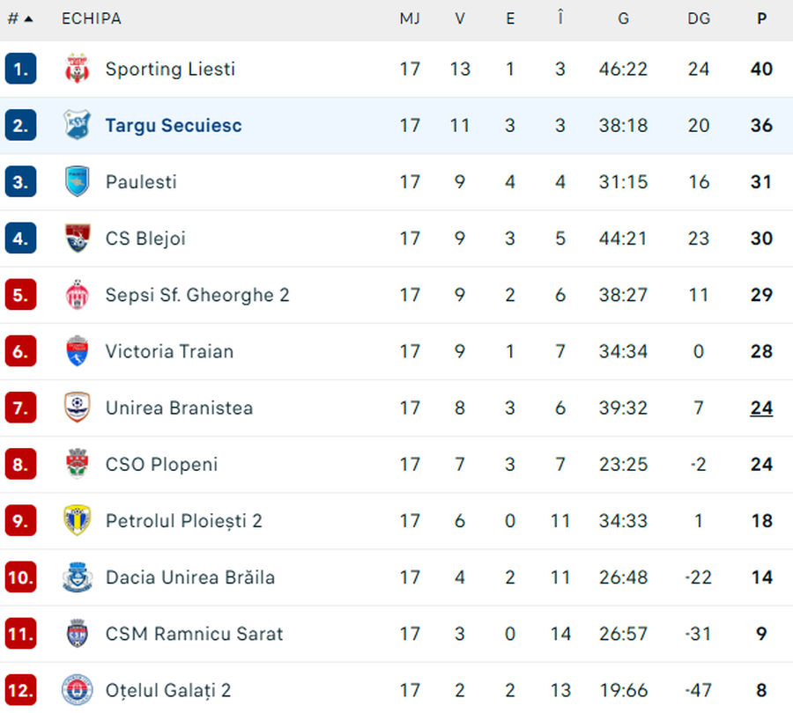
Task: Click the Targu Secuiesc team logo
Action: [x=78, y=125]
